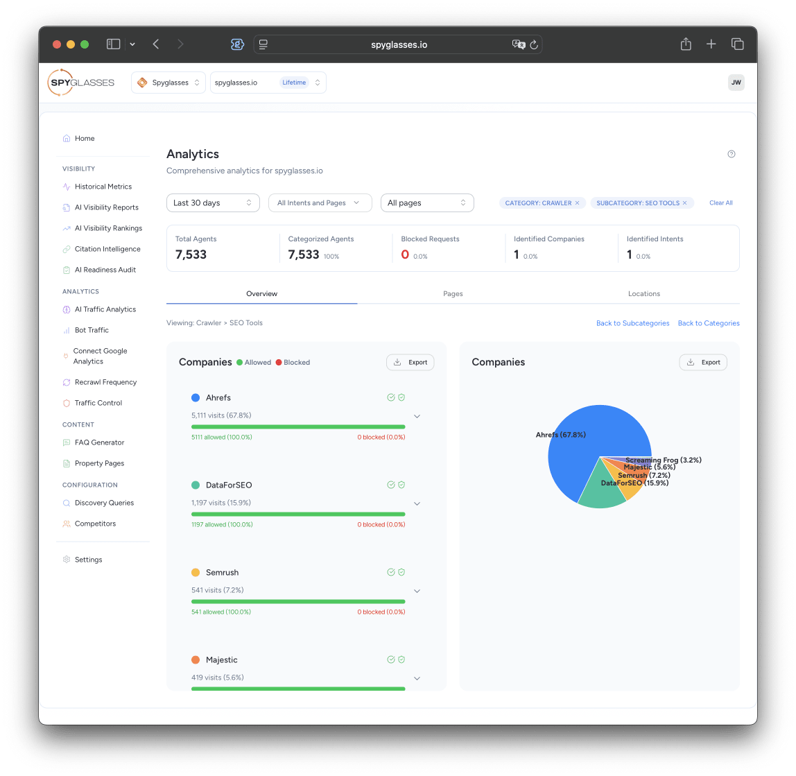Open the Safari sidebar options dropdown arrow
This screenshot has height=776, width=796.
pos(132,44)
